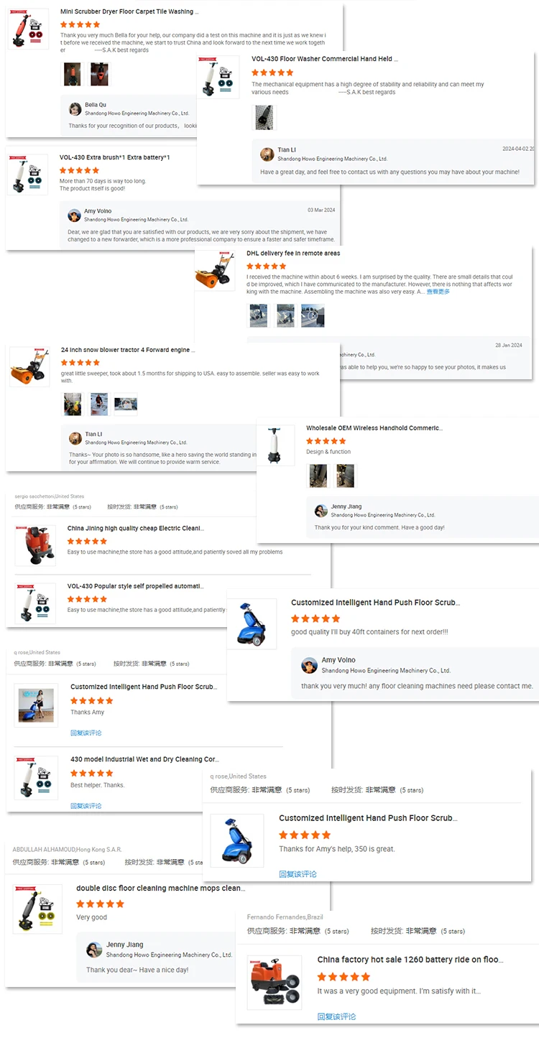Open Mini Scrubber Dryer Floor Carpet product title
This screenshot has width=539, height=1048.
(x=129, y=12)
